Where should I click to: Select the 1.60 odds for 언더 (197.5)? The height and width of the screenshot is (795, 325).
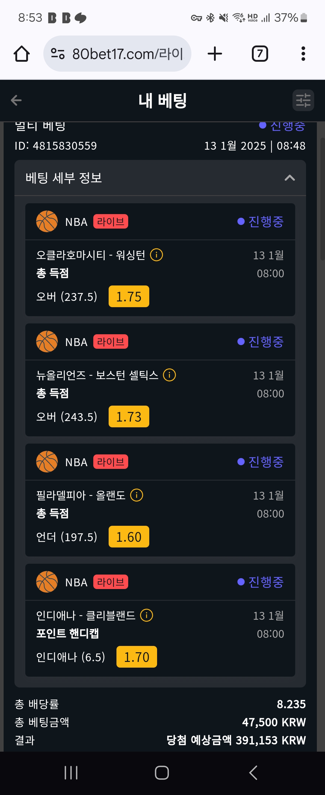click(128, 537)
